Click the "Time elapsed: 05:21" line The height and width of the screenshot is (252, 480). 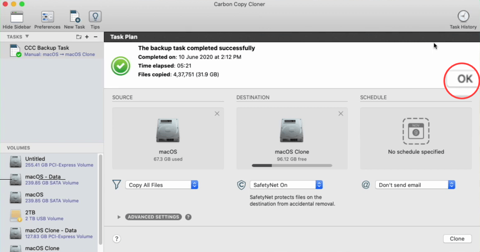pos(165,66)
